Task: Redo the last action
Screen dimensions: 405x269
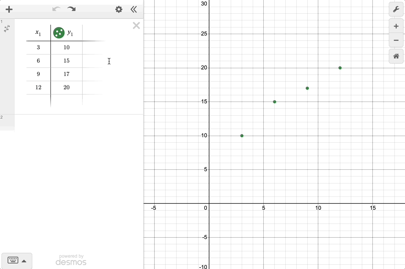Action: click(x=71, y=9)
